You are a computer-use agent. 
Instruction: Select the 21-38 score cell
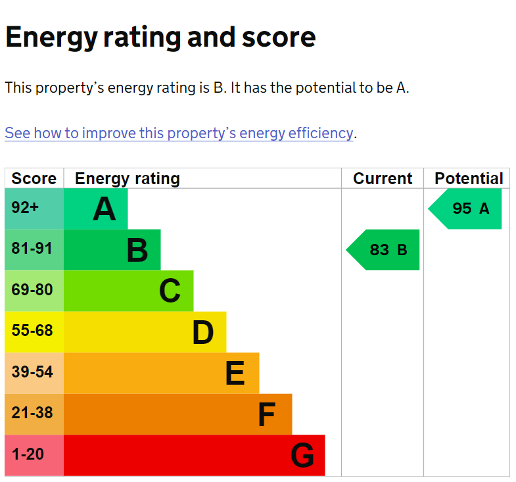34,414
